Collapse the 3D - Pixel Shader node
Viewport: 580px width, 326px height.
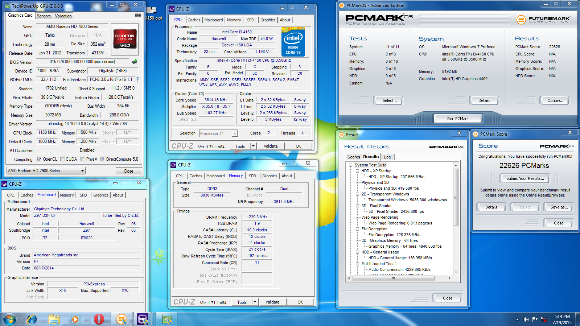coord(358,206)
